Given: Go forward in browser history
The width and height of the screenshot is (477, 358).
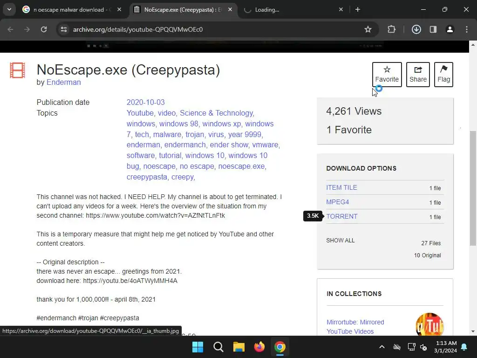Looking at the screenshot, I should [27, 29].
